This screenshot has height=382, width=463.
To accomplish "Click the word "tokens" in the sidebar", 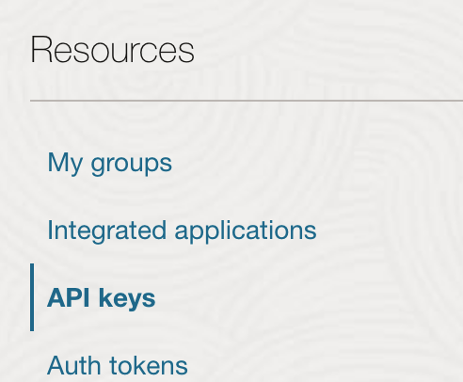I will tap(149, 365).
